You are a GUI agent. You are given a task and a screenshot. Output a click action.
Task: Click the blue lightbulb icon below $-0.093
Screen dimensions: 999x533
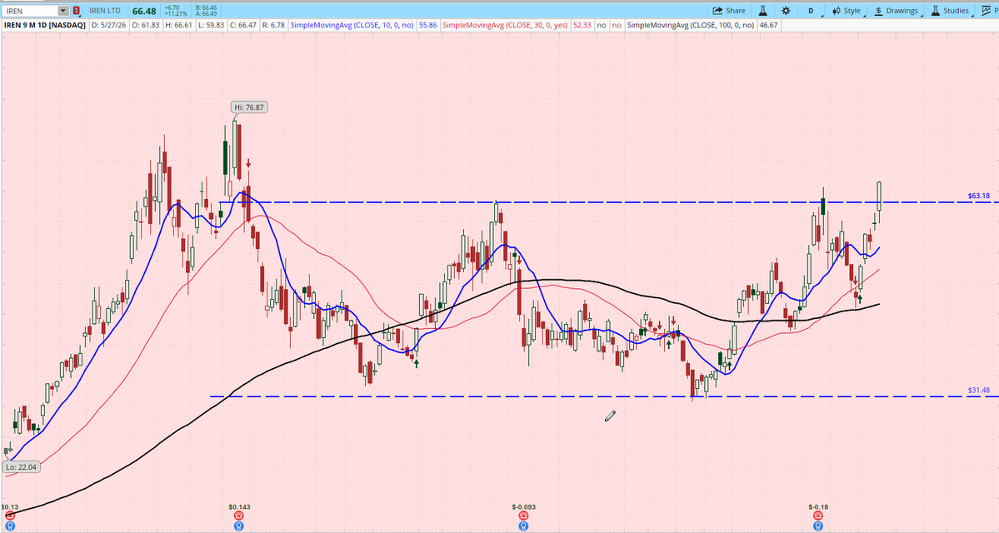click(523, 526)
